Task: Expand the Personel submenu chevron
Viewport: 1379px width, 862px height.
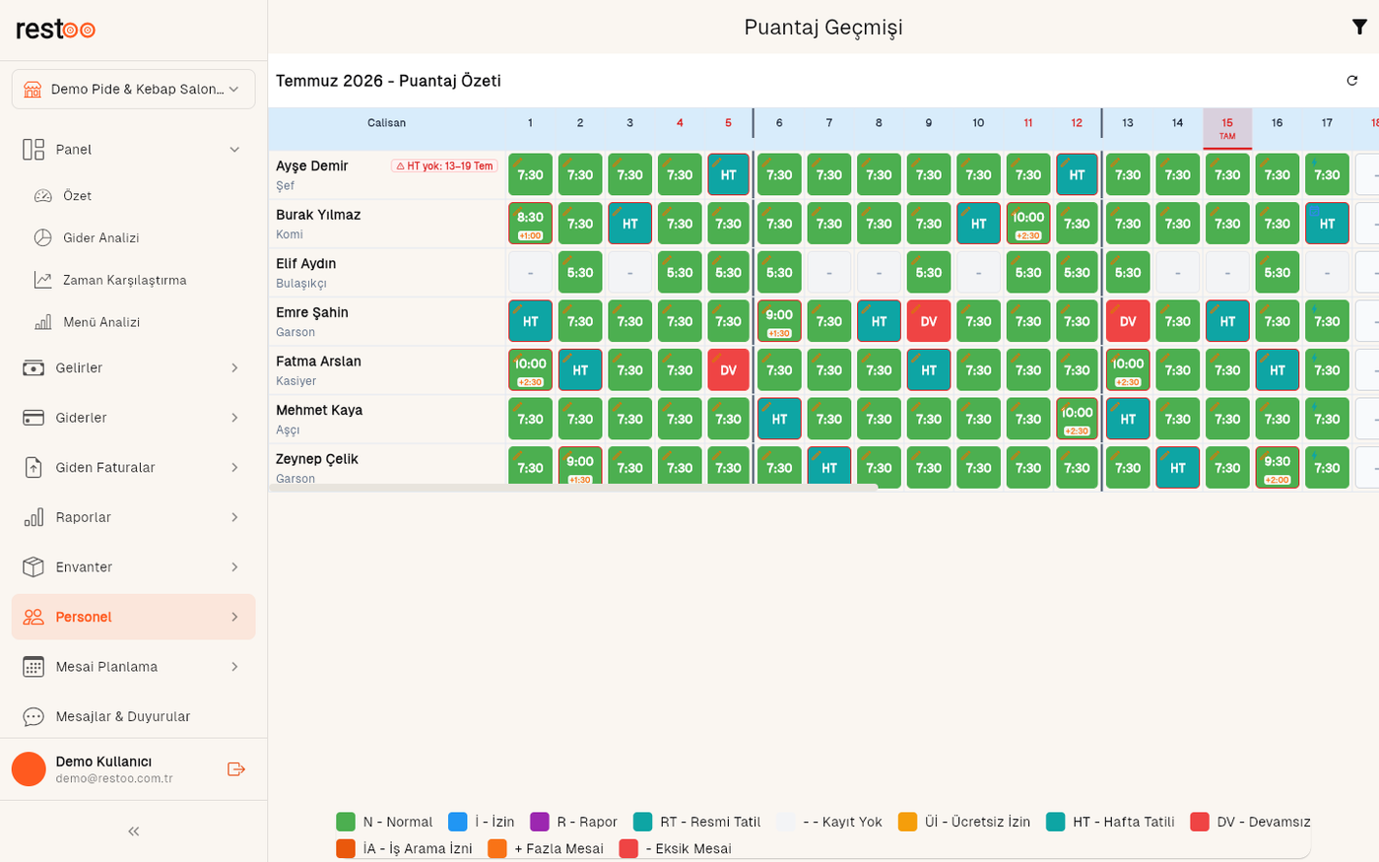Action: point(234,617)
